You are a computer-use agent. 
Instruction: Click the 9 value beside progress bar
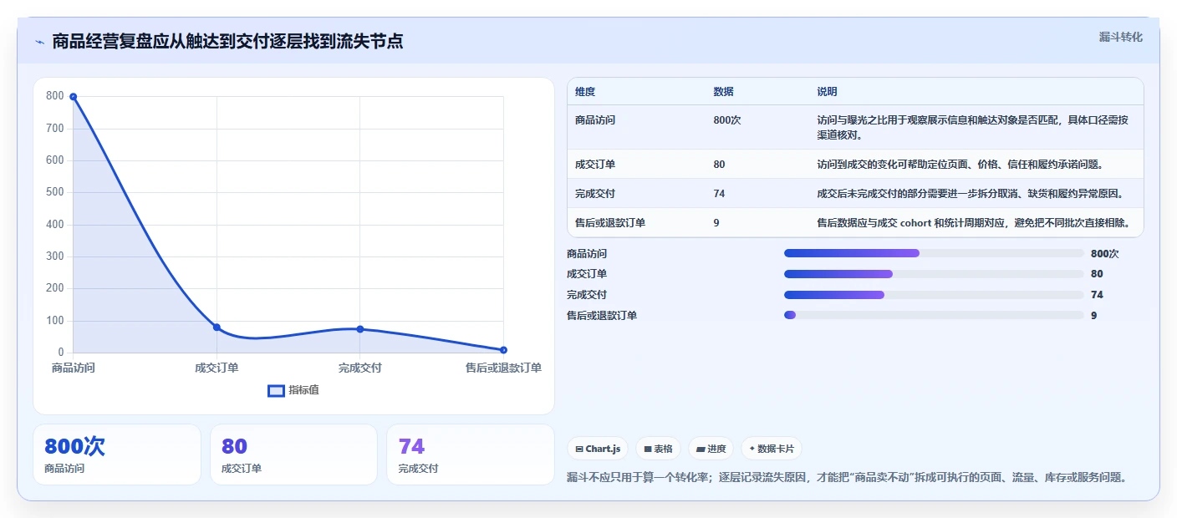tap(1093, 316)
